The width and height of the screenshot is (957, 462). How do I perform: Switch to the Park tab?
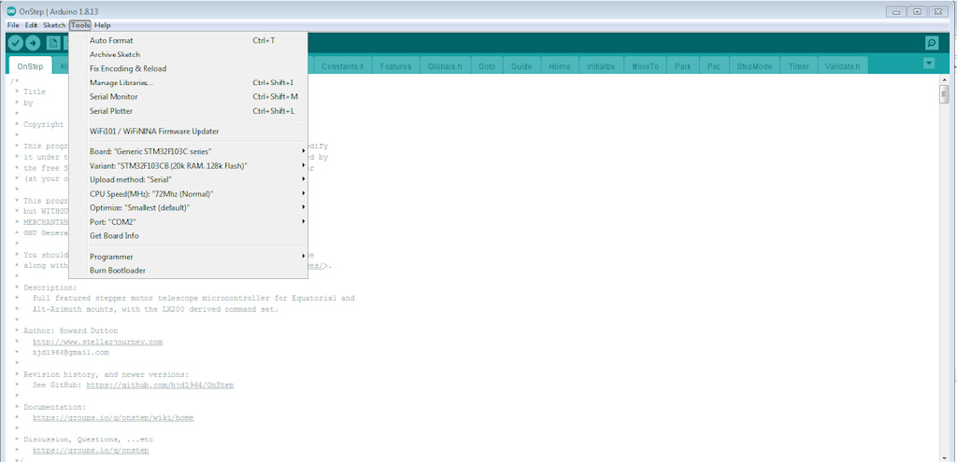pyautogui.click(x=683, y=66)
